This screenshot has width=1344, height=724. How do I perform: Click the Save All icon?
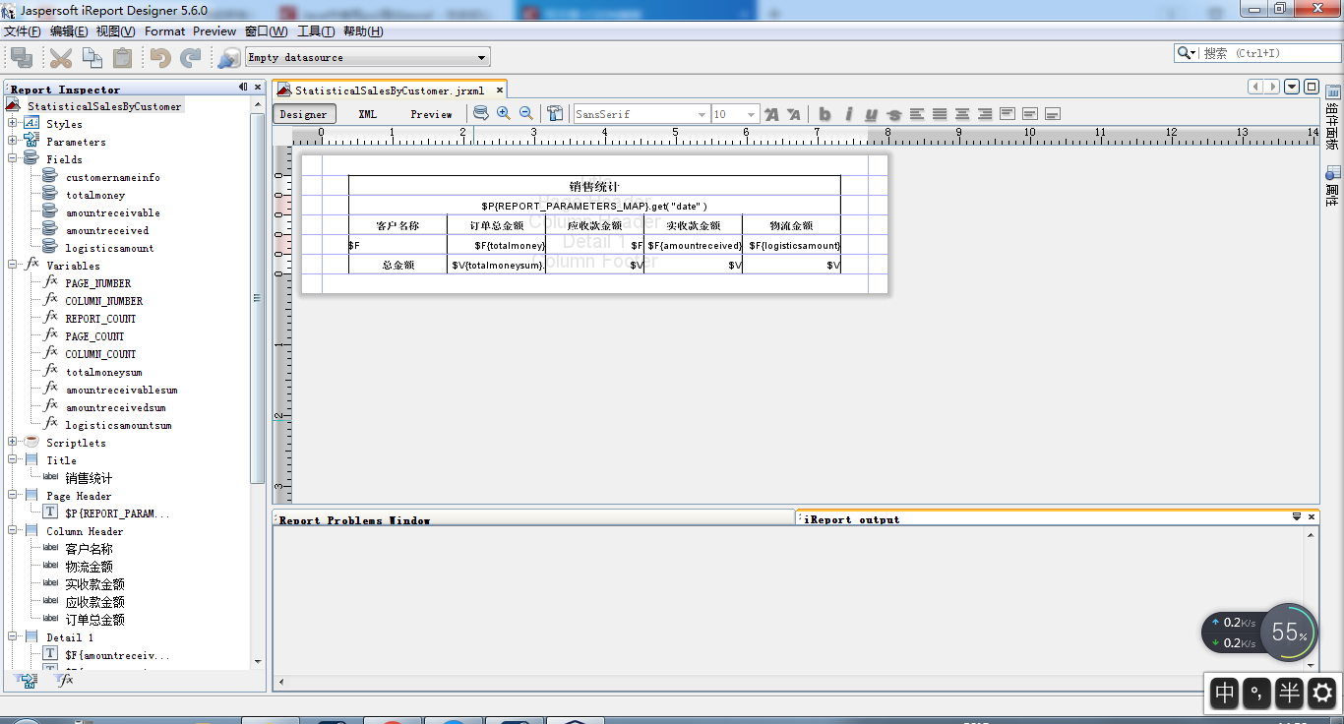(21, 56)
